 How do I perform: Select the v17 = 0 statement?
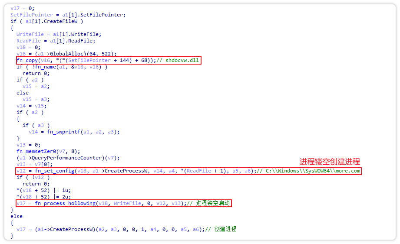[x=20, y=8]
